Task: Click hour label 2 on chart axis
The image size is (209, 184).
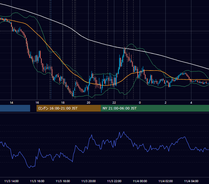Action: tap(166, 103)
